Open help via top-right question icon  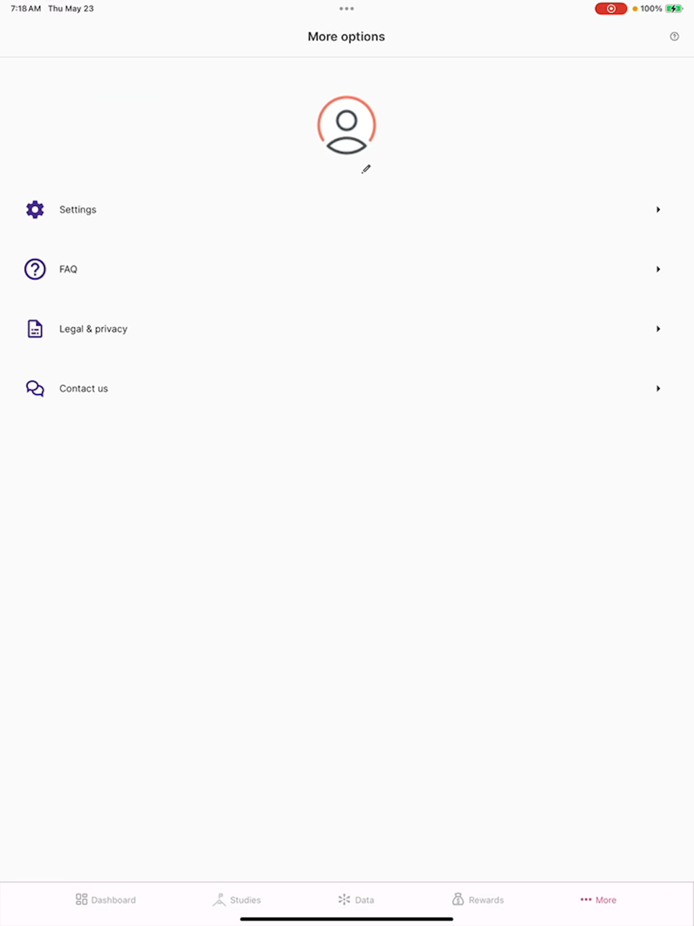pos(675,37)
